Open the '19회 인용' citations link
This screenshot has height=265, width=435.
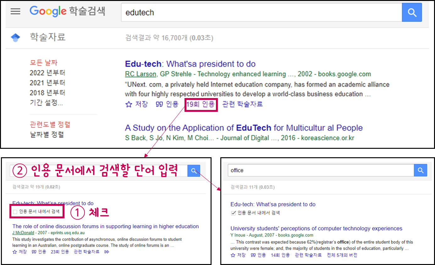(x=201, y=104)
